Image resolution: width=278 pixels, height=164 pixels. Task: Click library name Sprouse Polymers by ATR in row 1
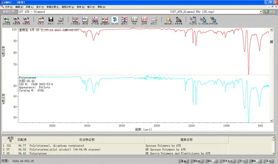pyautogui.click(x=163, y=145)
